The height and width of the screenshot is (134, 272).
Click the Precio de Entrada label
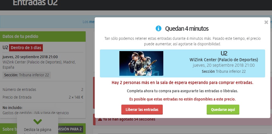tap(17, 97)
